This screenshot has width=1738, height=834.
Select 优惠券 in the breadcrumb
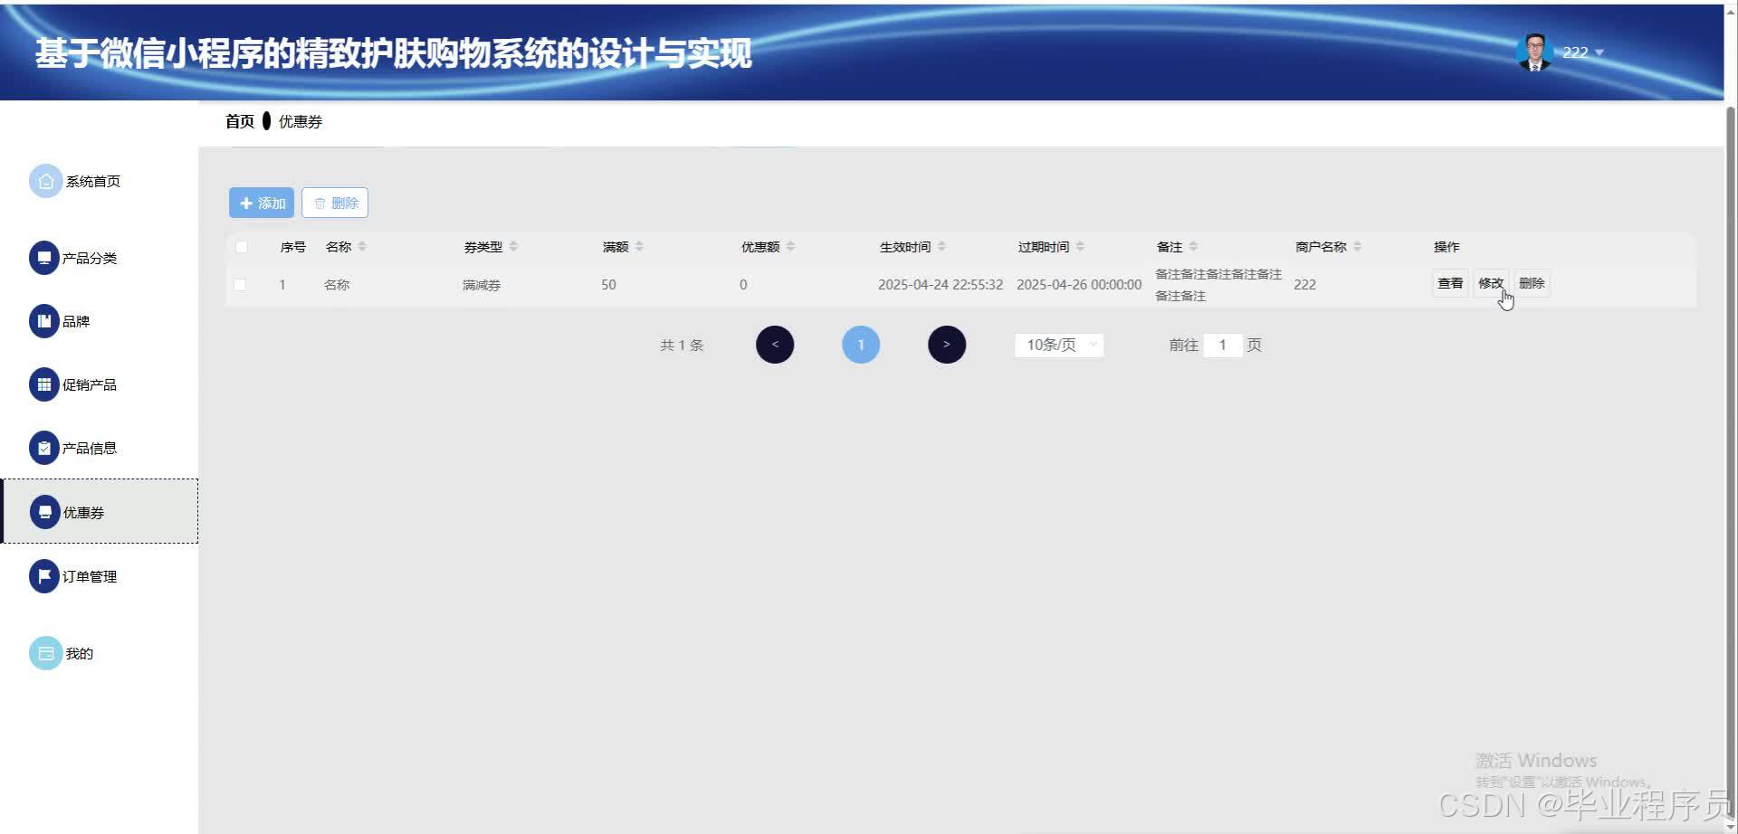[299, 121]
